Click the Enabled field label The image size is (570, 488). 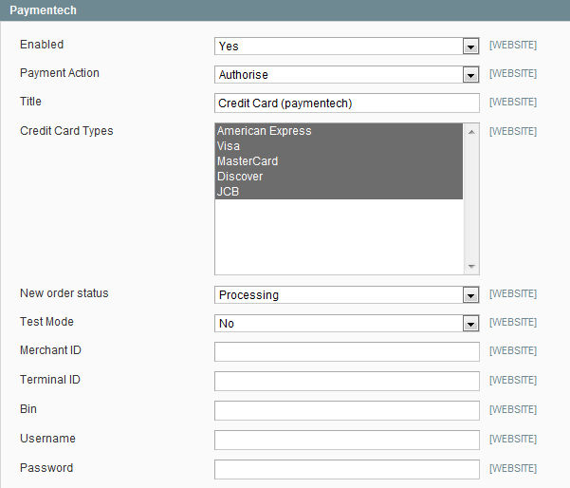pyautogui.click(x=42, y=45)
